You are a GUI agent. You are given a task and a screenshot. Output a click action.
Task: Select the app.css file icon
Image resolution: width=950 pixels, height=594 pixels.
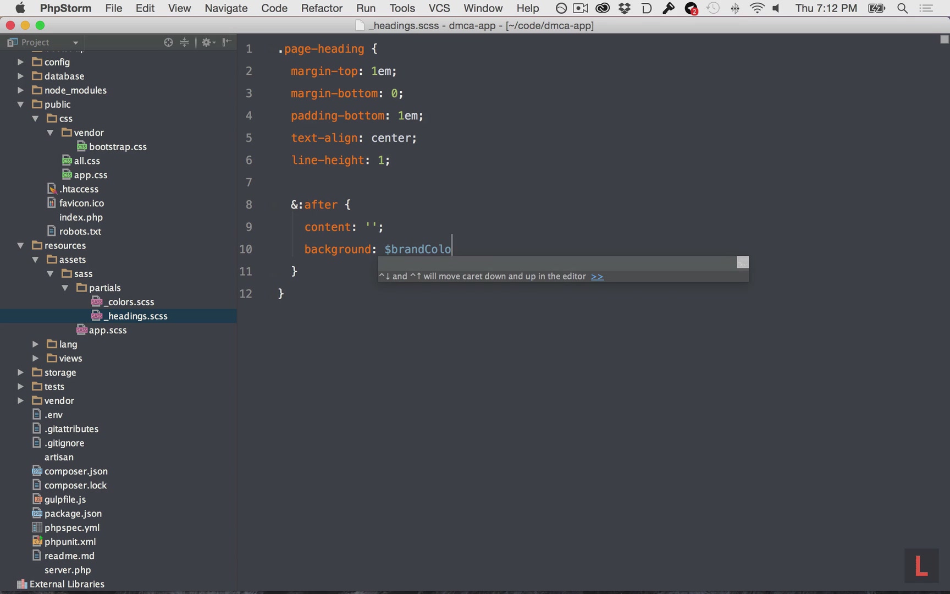67,175
